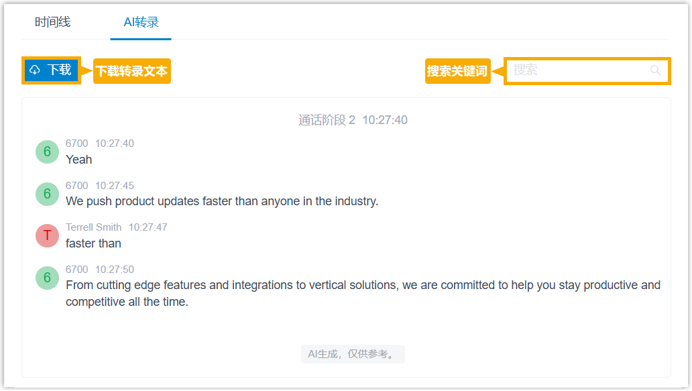692x391 pixels.
Task: Click the avatar beside the cutting edge features message
Action: click(47, 278)
